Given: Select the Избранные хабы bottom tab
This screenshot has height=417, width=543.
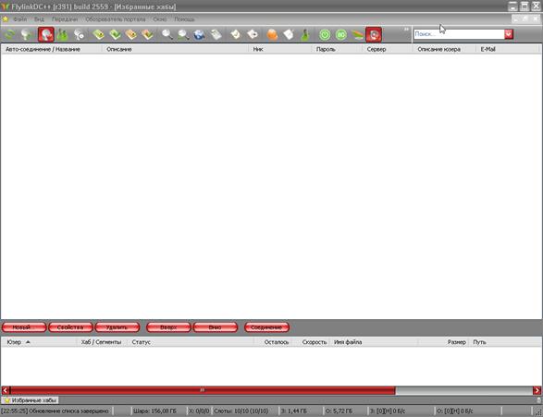Looking at the screenshot, I should (31, 400).
